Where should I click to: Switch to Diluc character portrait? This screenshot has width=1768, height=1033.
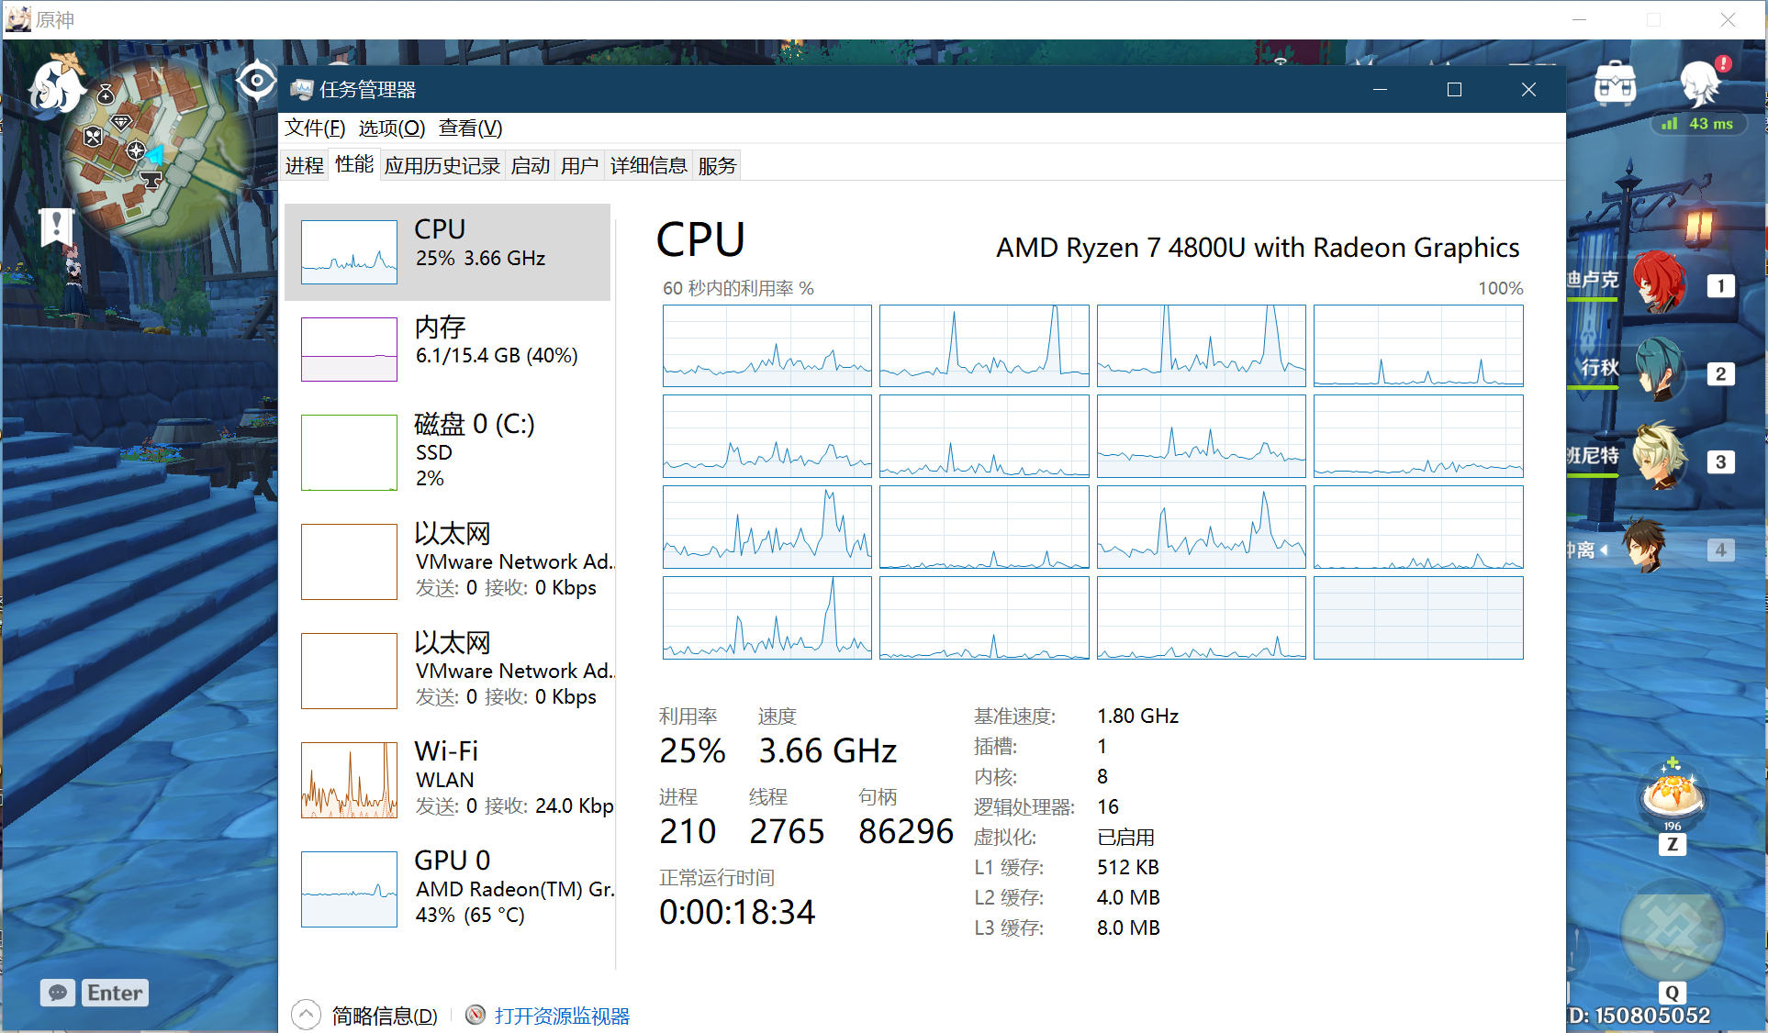(1660, 283)
